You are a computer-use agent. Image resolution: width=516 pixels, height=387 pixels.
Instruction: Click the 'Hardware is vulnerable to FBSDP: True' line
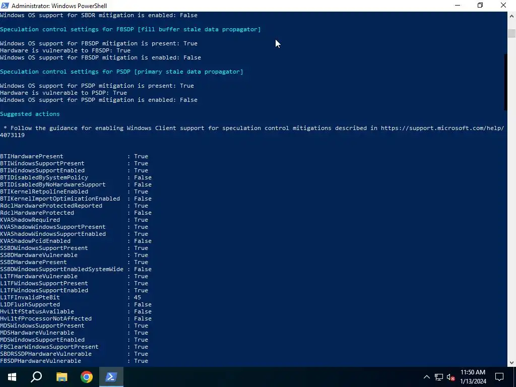(65, 50)
